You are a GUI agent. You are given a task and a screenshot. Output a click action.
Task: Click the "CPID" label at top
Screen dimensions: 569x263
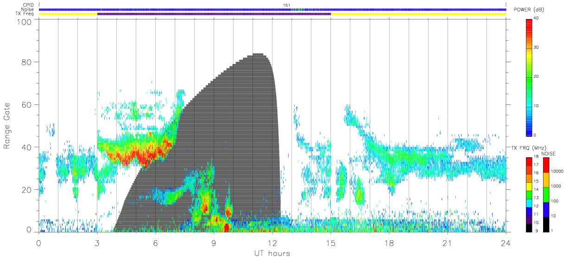click(x=28, y=5)
